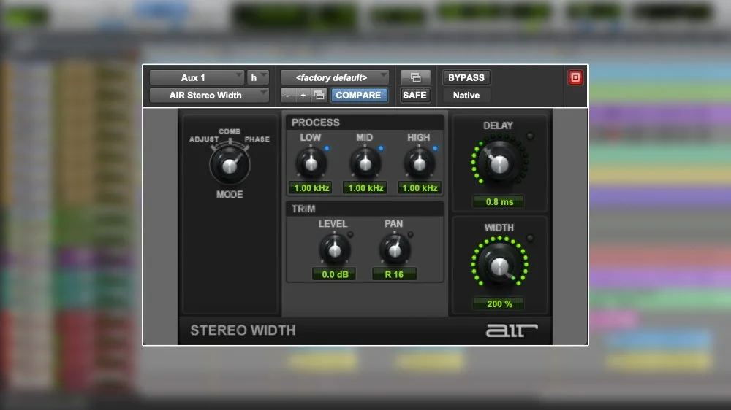The height and width of the screenshot is (410, 731).
Task: Click the PROCESS section header
Action: coord(365,123)
